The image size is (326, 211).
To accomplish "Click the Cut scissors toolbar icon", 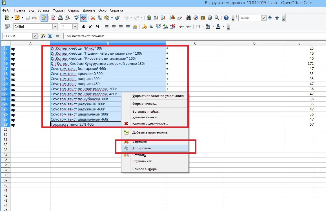I will (x=93, y=18).
